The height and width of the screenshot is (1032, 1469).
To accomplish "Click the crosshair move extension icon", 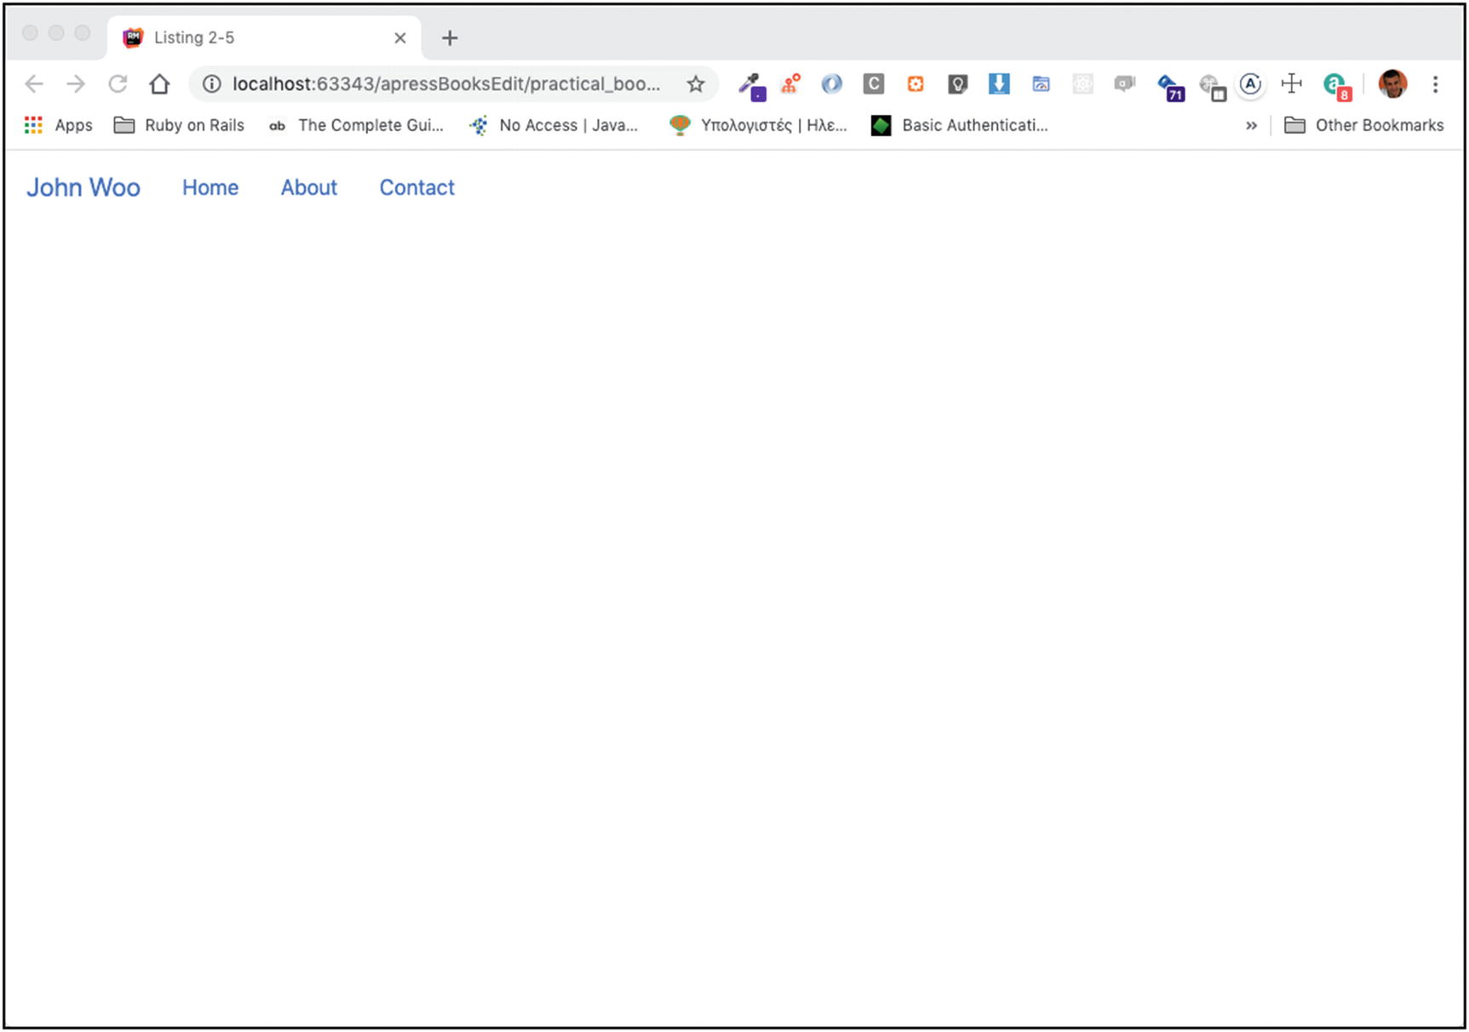I will 1292,83.
